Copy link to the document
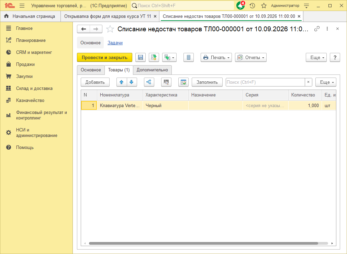 (x=317, y=29)
